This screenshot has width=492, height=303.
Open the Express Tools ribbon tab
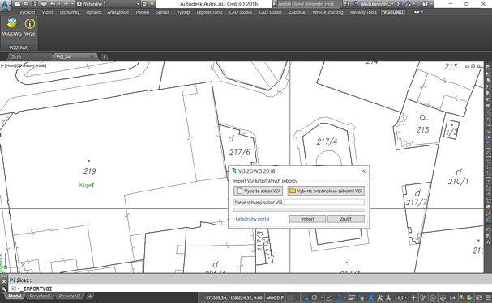tap(209, 12)
